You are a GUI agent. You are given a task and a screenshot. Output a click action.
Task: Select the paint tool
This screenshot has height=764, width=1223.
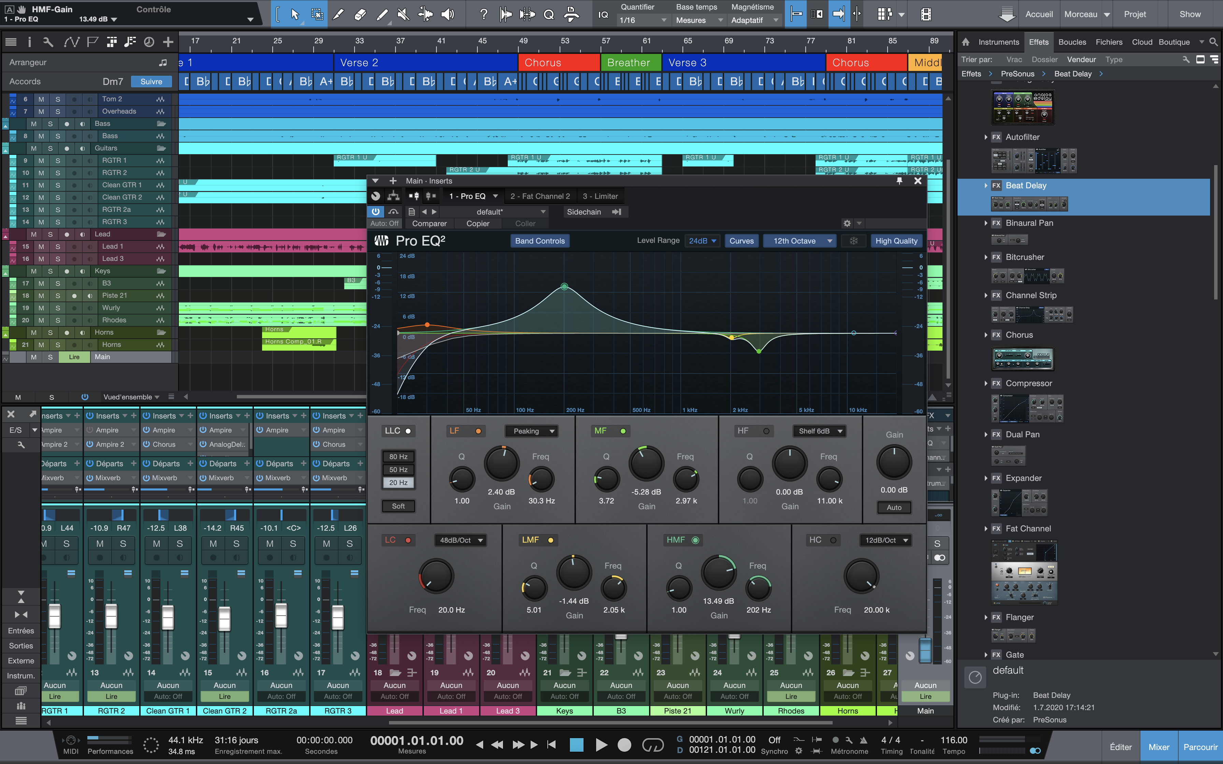point(382,14)
